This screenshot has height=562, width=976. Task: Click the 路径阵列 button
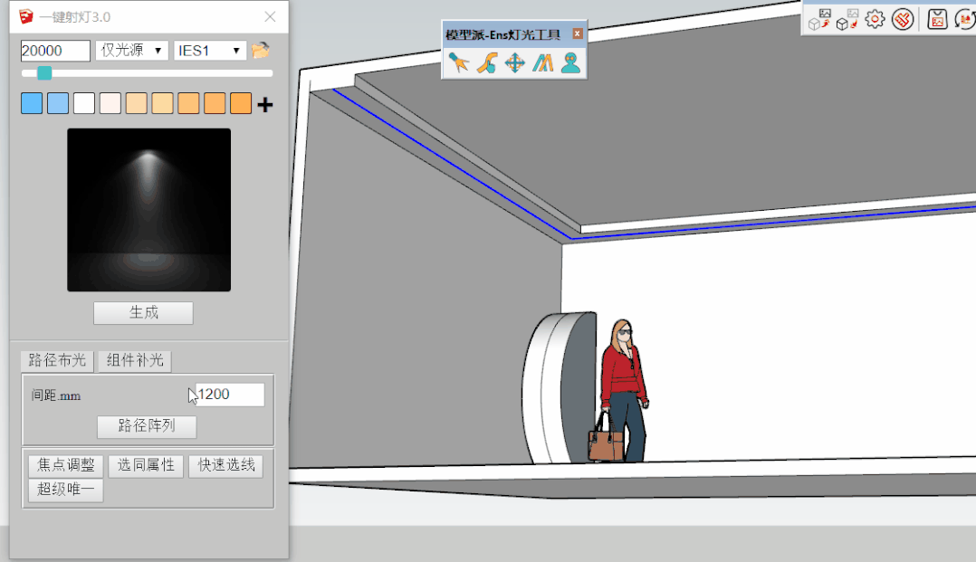click(147, 426)
